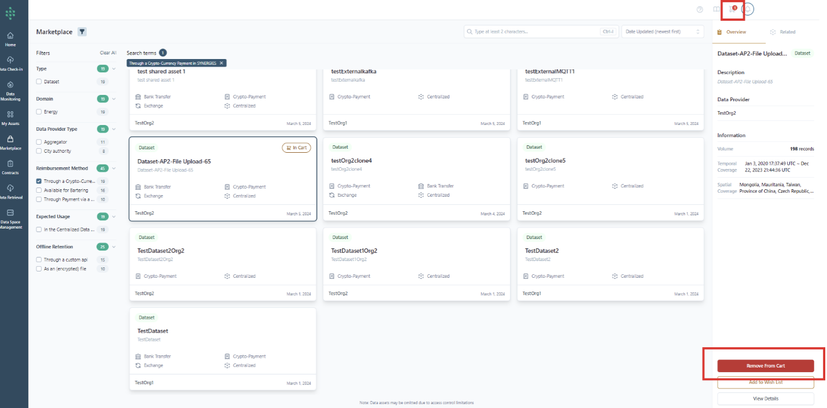Open the Date Updated sort dropdown
The height and width of the screenshot is (408, 827).
click(x=662, y=32)
